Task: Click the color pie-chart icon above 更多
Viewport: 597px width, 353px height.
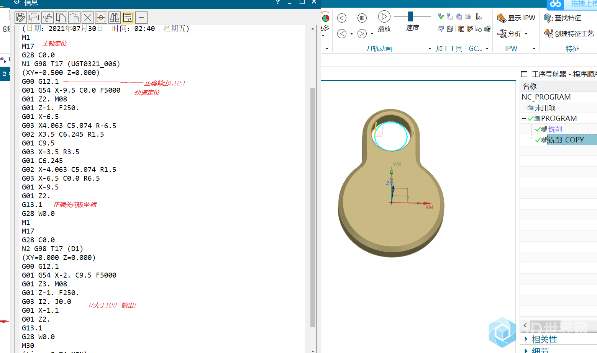Action: [325, 18]
